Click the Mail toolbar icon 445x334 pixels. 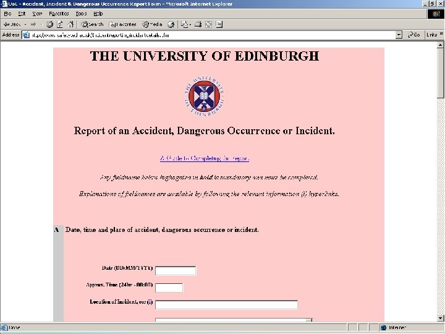click(184, 24)
